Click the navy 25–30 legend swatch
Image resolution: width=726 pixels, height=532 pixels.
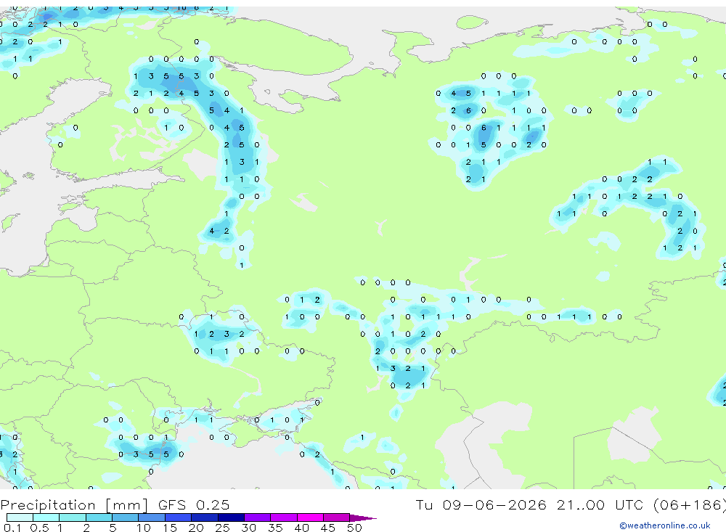coord(231,517)
